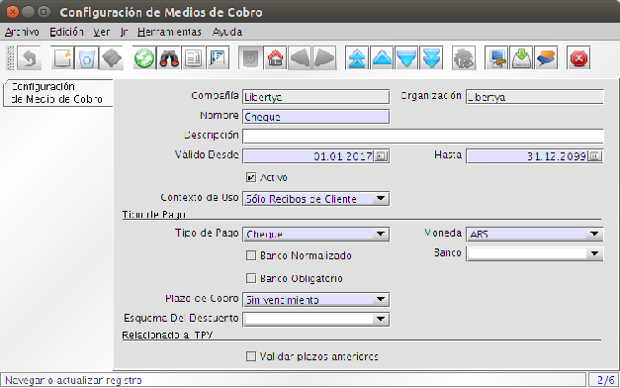Click status text Navegar o actualizar registro
The width and height of the screenshot is (620, 388).
[73, 380]
